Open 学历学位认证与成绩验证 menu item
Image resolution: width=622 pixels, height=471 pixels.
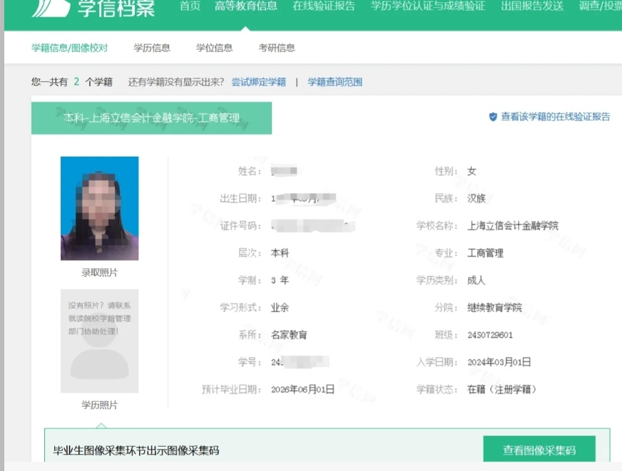pyautogui.click(x=428, y=6)
